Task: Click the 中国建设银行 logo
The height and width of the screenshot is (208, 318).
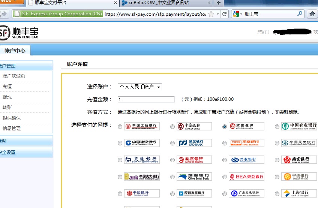Action: click(x=142, y=143)
